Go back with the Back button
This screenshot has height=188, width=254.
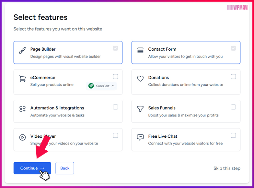(x=65, y=168)
